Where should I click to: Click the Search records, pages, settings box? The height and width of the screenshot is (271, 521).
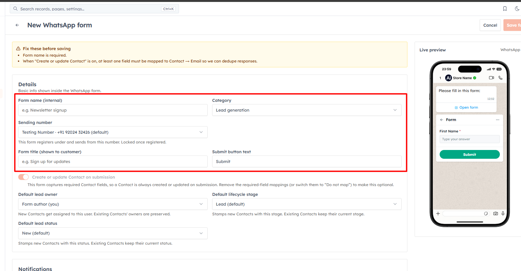click(94, 9)
